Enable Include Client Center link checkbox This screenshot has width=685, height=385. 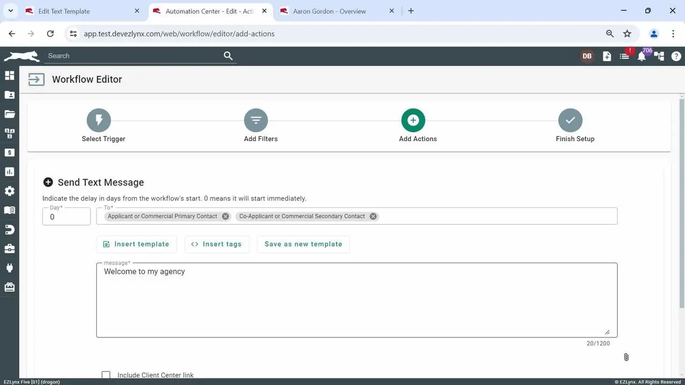(x=106, y=375)
